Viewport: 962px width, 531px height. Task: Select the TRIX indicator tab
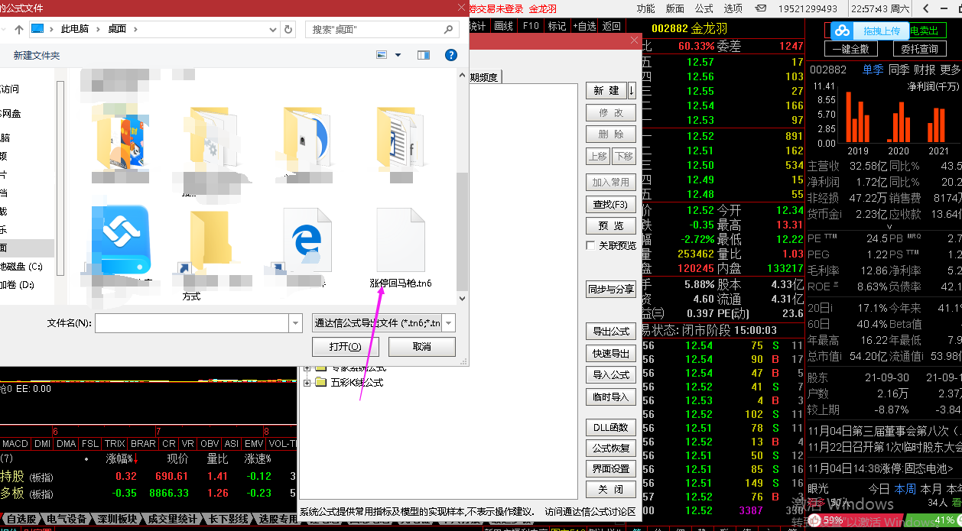pyautogui.click(x=115, y=444)
